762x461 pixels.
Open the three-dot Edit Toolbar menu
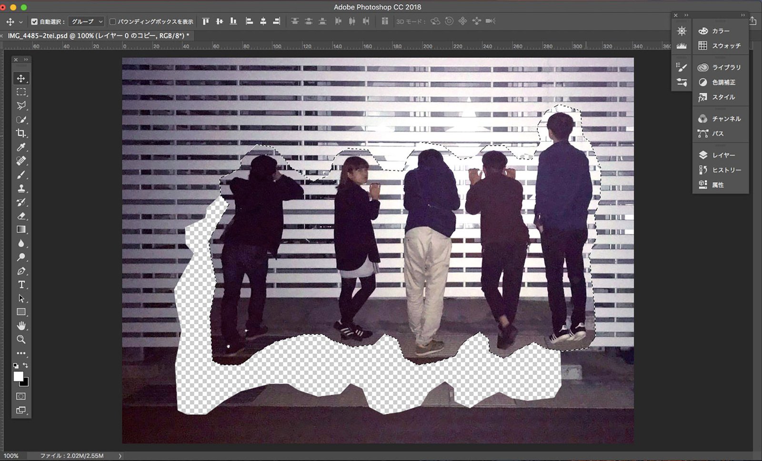pyautogui.click(x=21, y=353)
